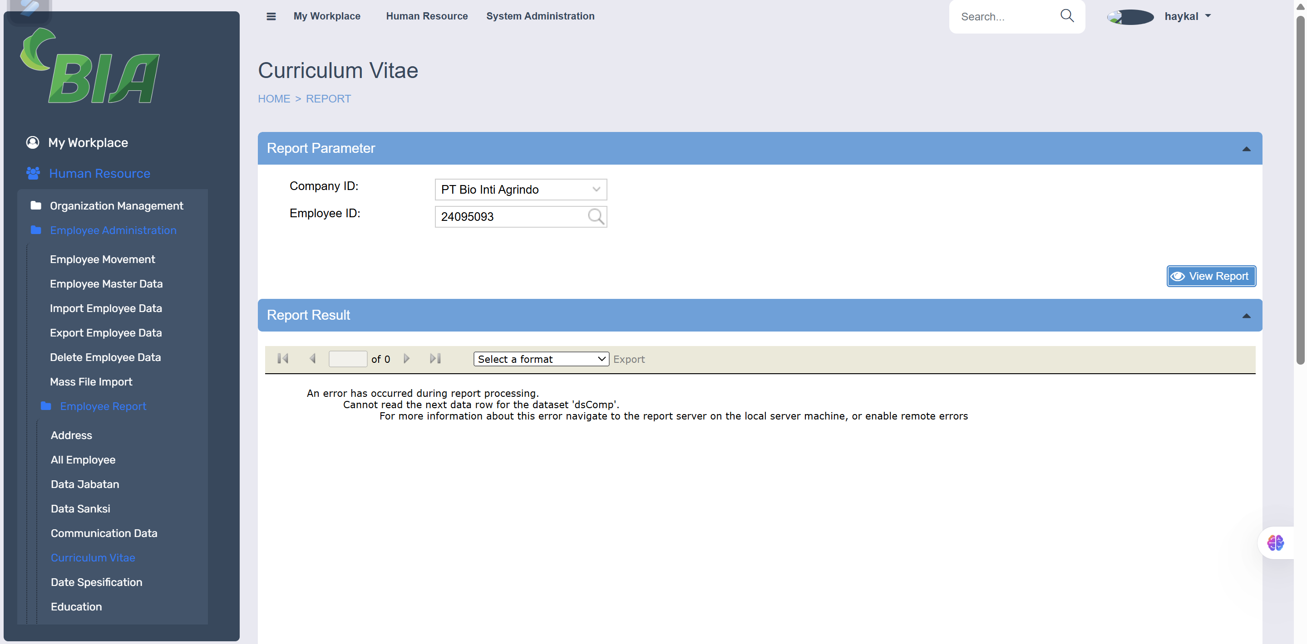Image resolution: width=1307 pixels, height=644 pixels.
Task: Click the BIA logo
Action: (90, 65)
